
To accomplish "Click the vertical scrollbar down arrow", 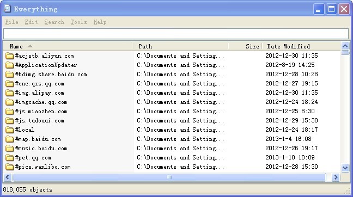I will pyautogui.click(x=345, y=168).
